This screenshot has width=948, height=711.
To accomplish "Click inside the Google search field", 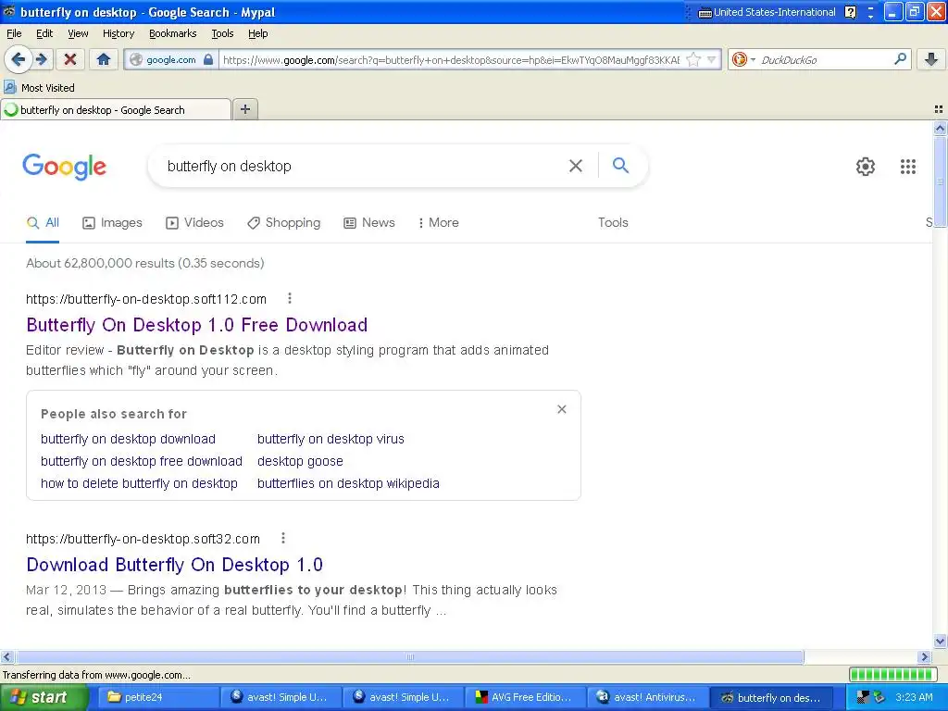I will [x=363, y=167].
